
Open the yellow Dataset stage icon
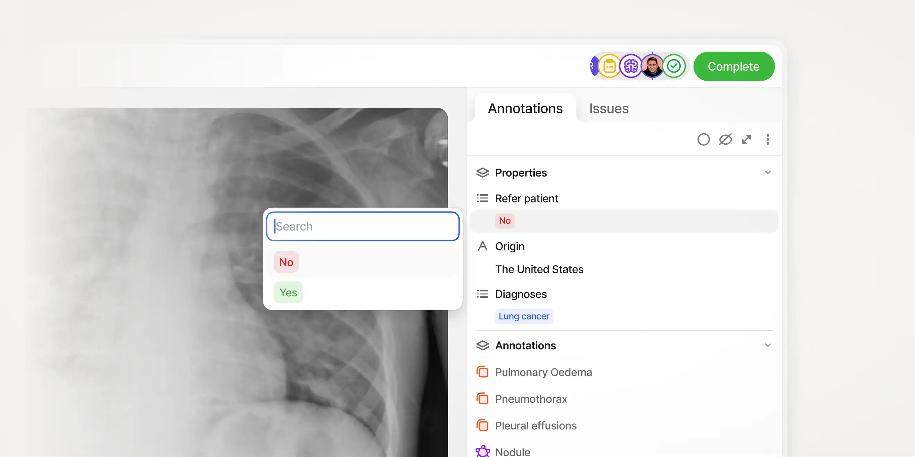(610, 66)
